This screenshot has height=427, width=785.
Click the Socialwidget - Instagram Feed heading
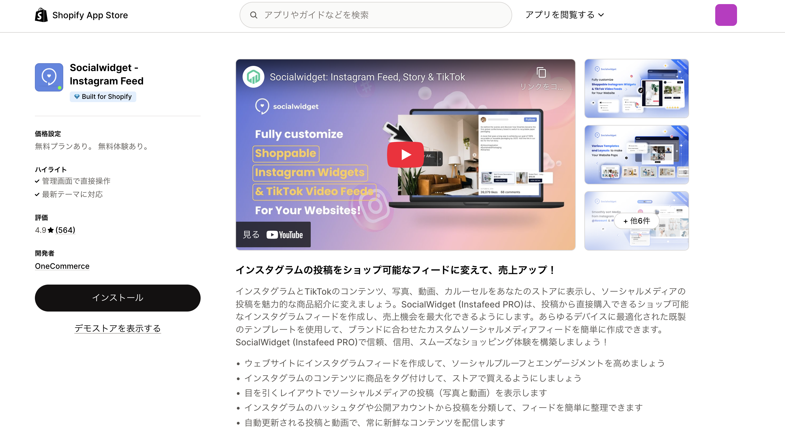[106, 74]
